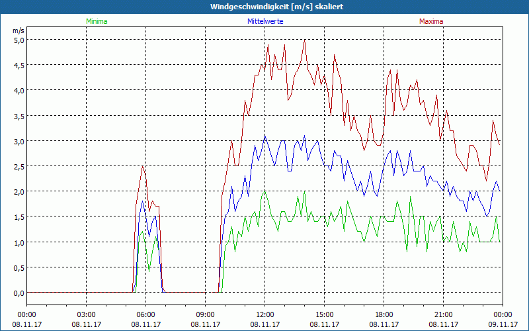Click the 3,0 y-axis value

tap(19, 141)
